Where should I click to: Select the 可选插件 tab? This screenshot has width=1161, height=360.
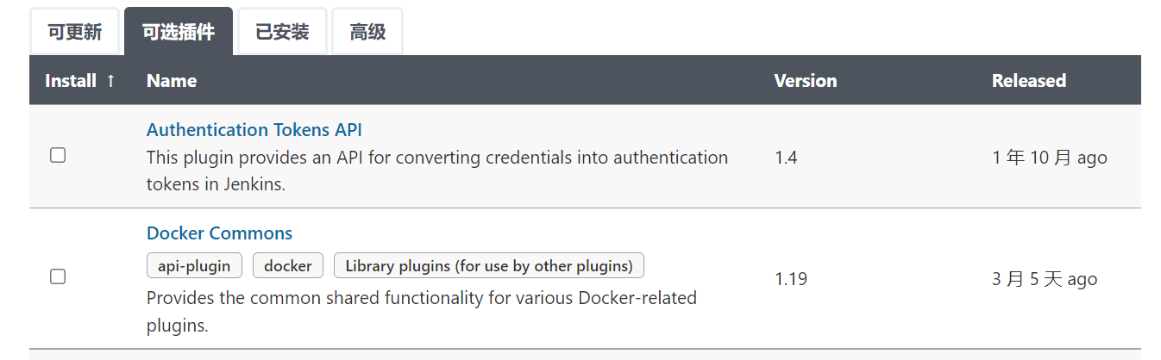pos(179,32)
